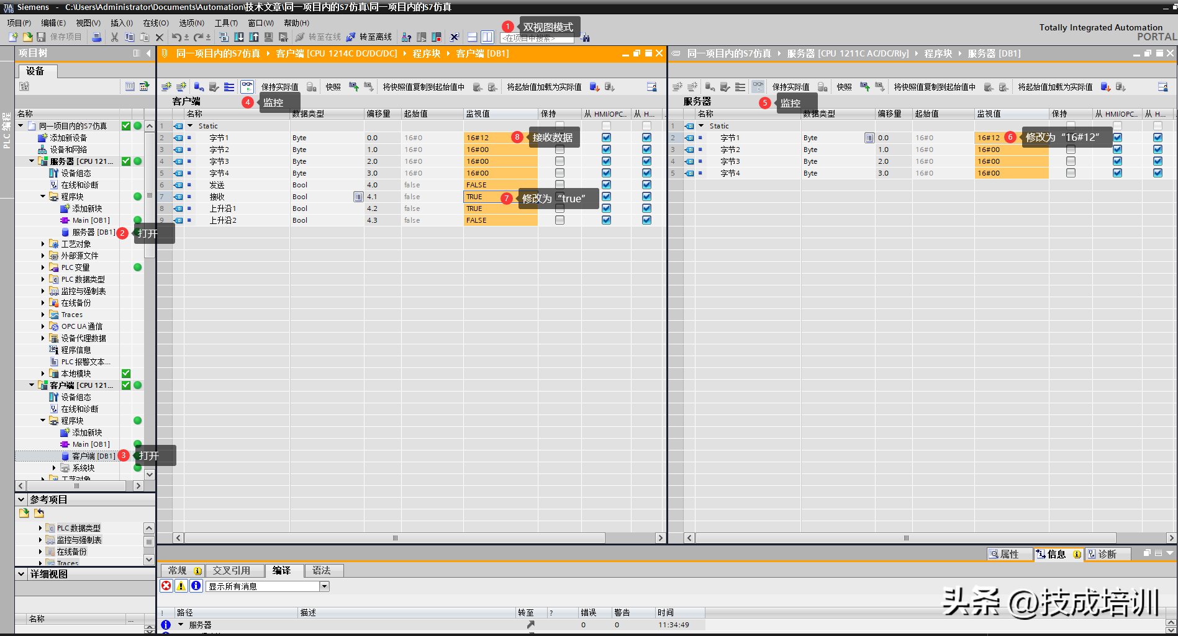1178x636 pixels.
Task: Toggle retain checkbox for 字节3 in 服务器
Action: tap(1071, 161)
